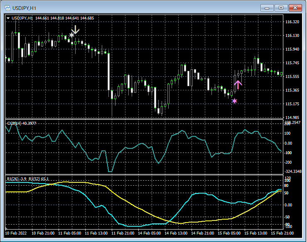This screenshot has height=242, width=307.
Task: Click the chart window icon in title bar
Action: 7,7
